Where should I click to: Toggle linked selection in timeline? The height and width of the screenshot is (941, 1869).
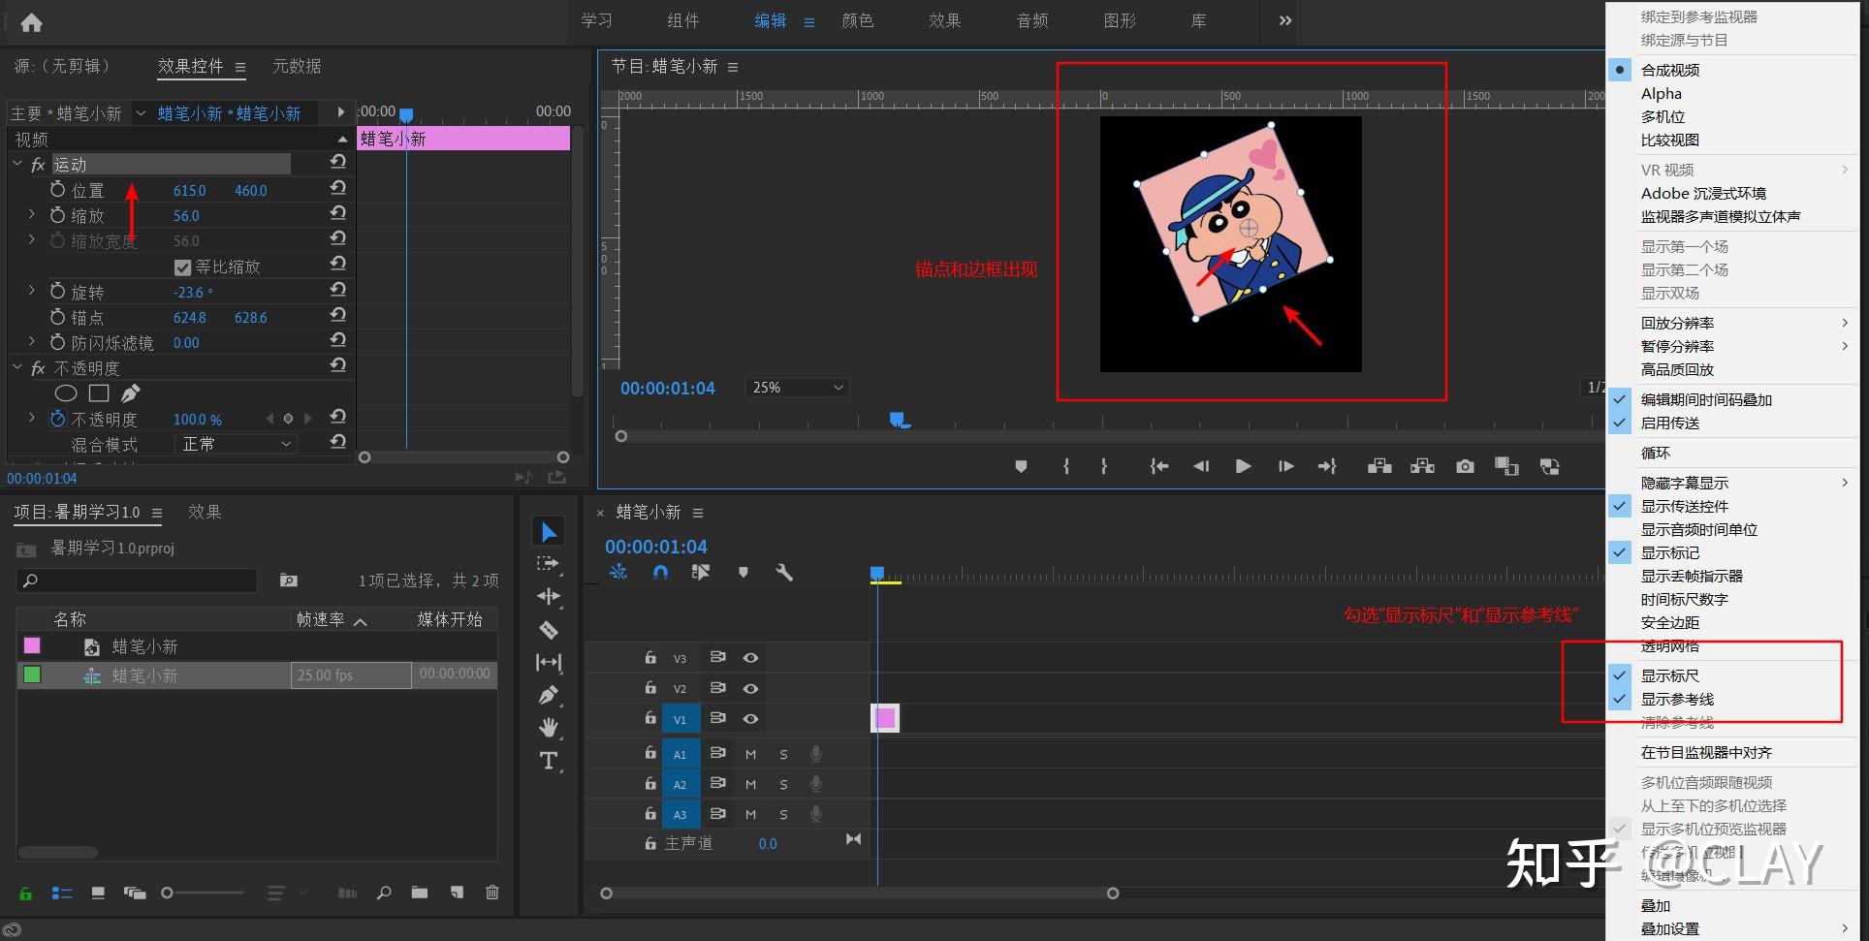[x=701, y=573]
